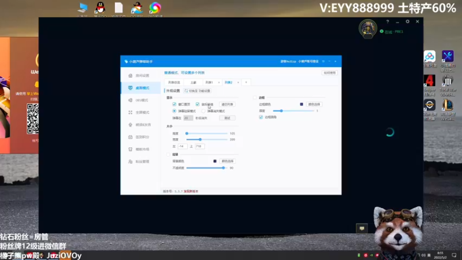The image size is (462, 260).
Task: Select the 弹幕驻留模式 radio button
Action: (x=174, y=111)
